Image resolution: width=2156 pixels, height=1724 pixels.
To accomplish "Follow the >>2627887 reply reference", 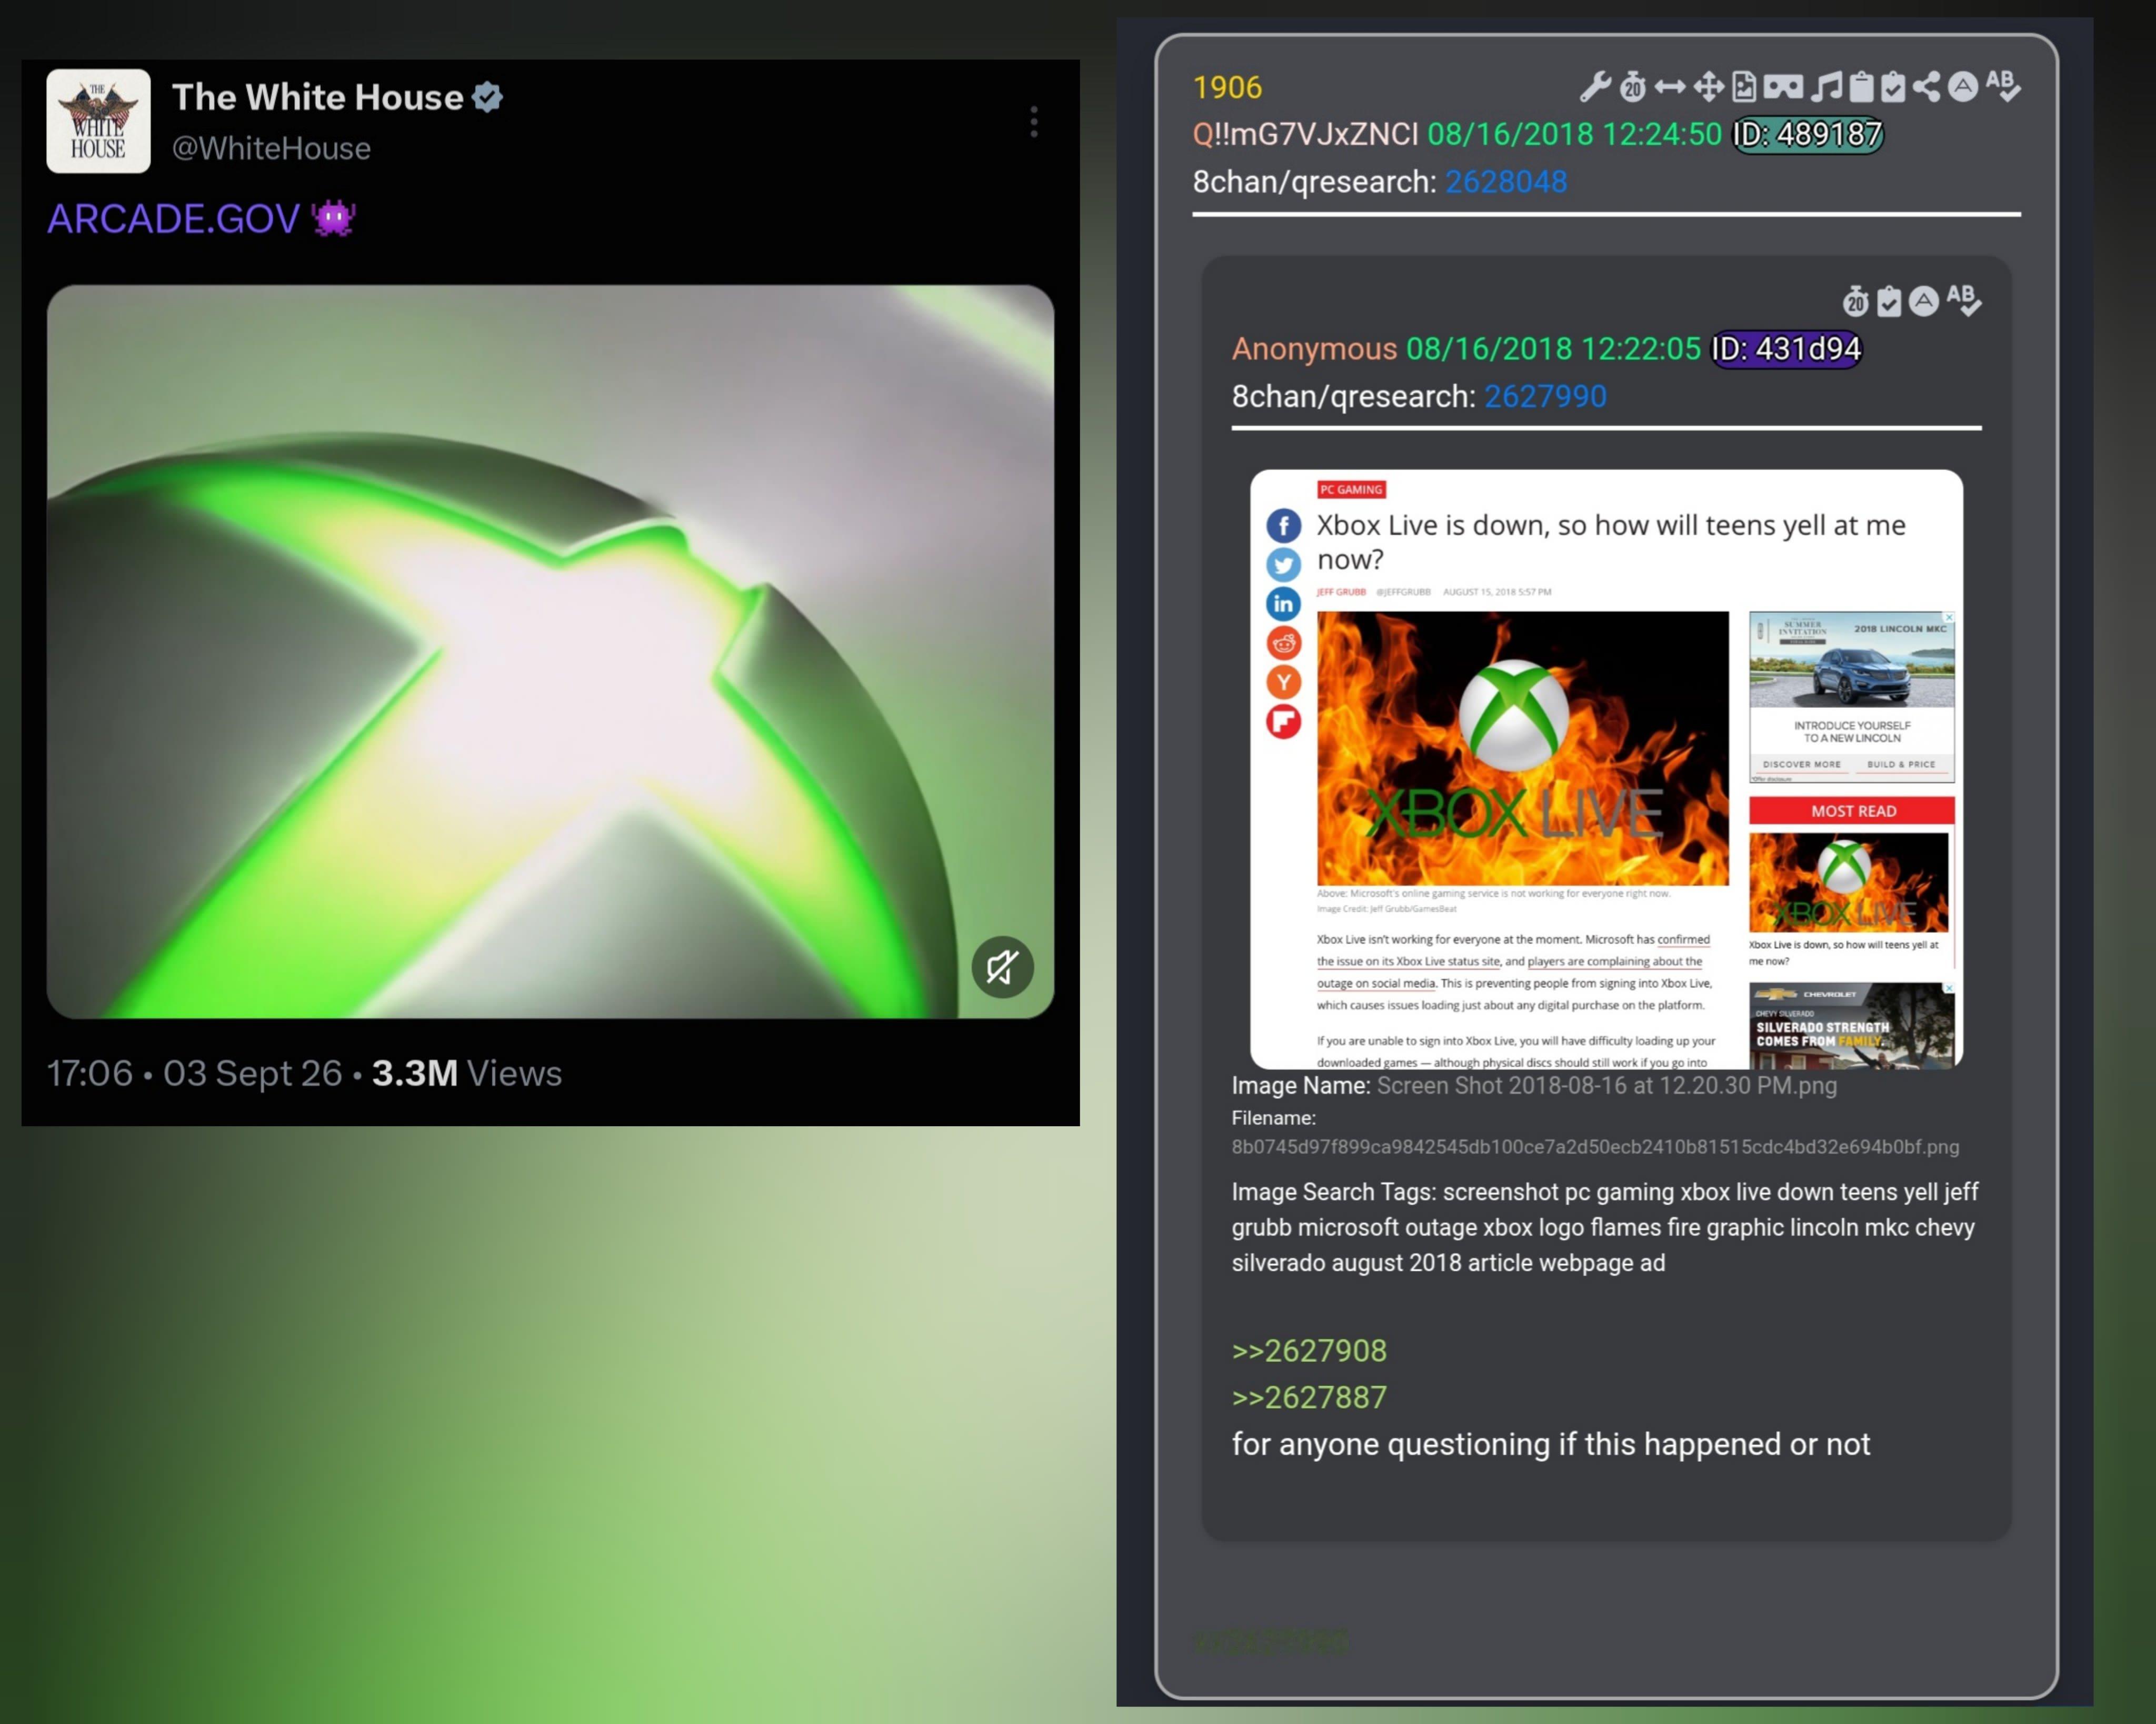I will pos(1309,1397).
